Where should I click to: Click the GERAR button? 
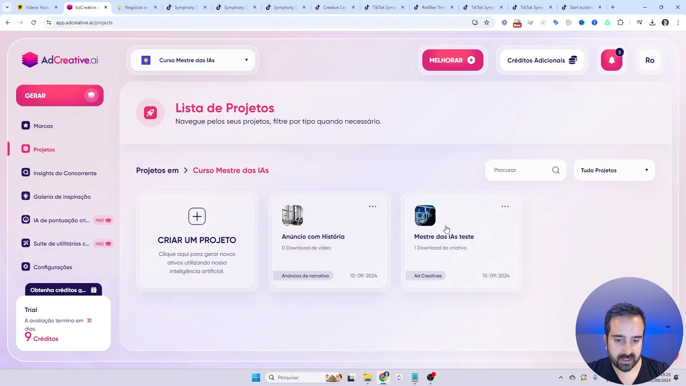(x=60, y=95)
